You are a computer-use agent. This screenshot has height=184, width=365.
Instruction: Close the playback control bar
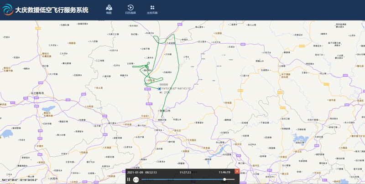[237, 171]
